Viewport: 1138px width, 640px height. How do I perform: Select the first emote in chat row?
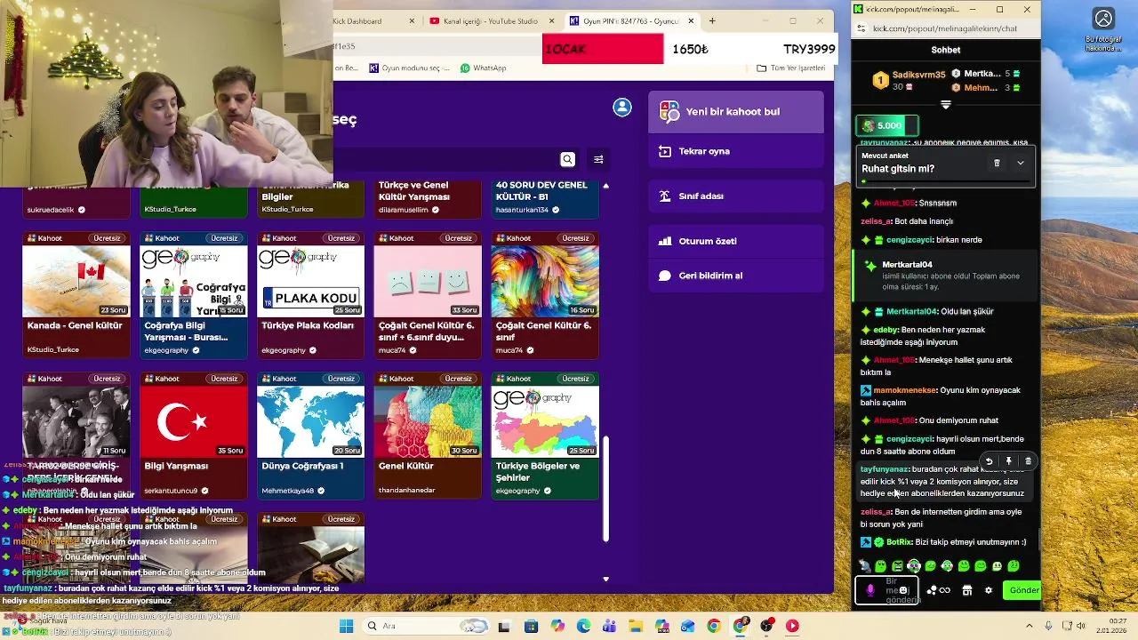pos(864,566)
